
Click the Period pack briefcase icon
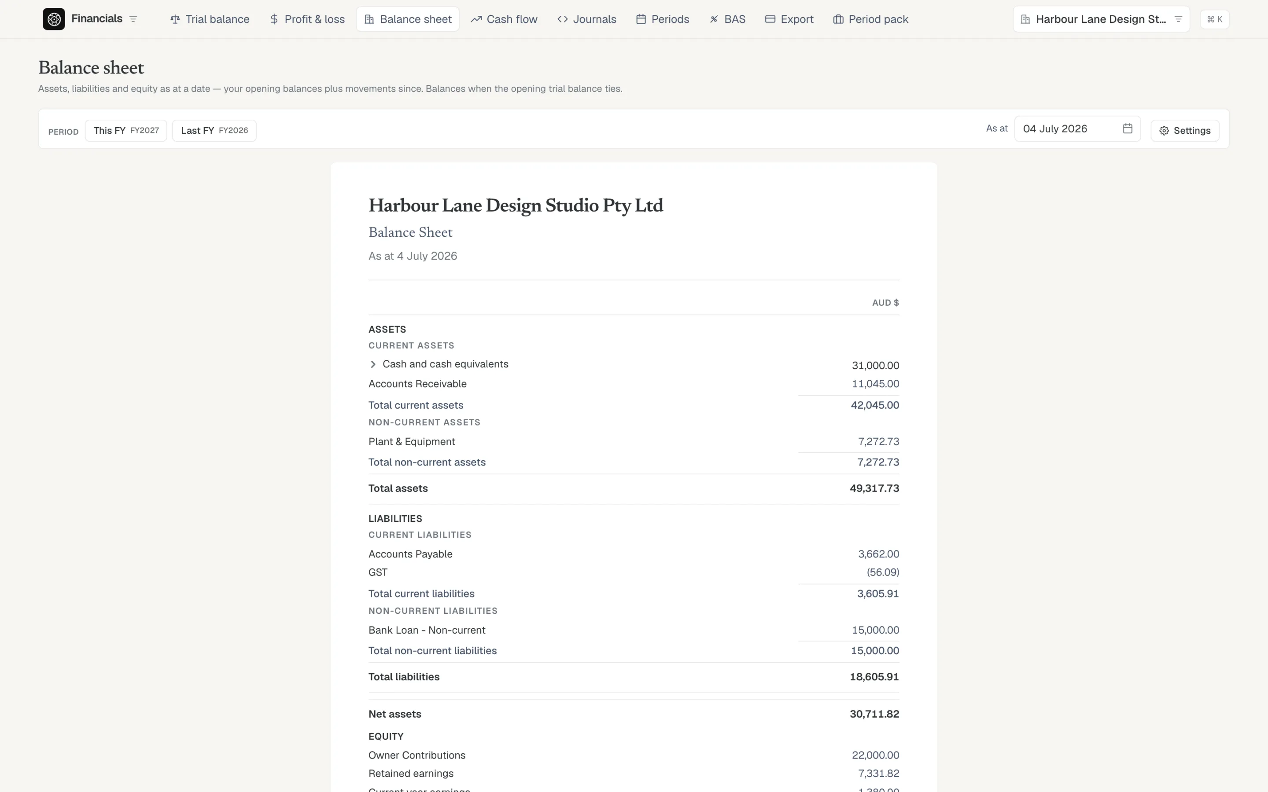pos(838,19)
